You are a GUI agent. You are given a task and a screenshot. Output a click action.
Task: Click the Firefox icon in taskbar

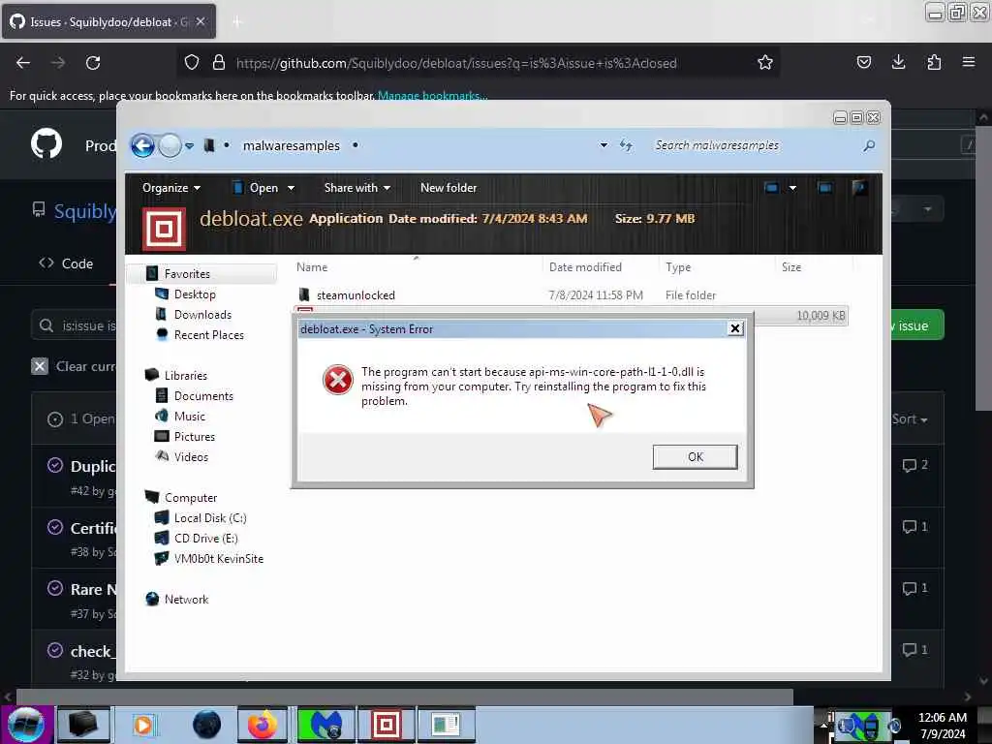[x=262, y=725]
